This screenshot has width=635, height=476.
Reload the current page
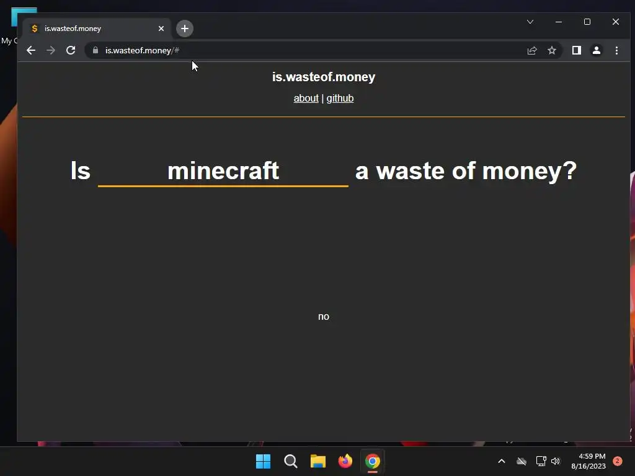(x=71, y=50)
